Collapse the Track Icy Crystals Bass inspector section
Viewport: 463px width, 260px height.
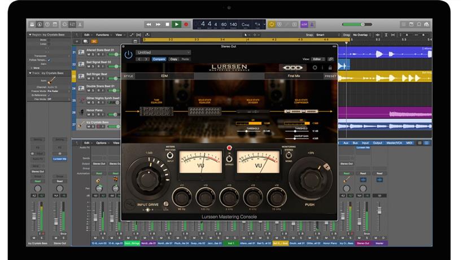tap(30, 73)
